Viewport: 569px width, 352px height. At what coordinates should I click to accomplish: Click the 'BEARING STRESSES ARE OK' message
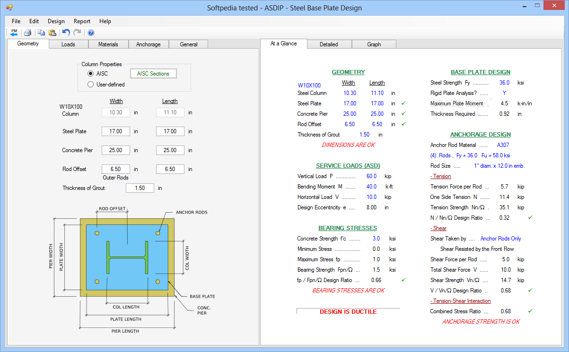coord(348,291)
